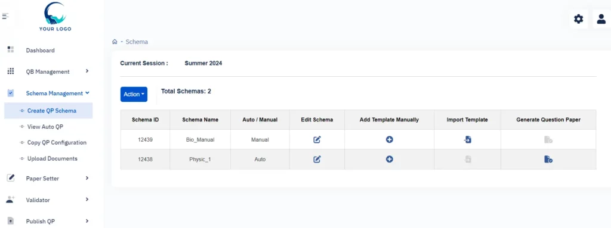Generate question paper for Physic_1

548,159
